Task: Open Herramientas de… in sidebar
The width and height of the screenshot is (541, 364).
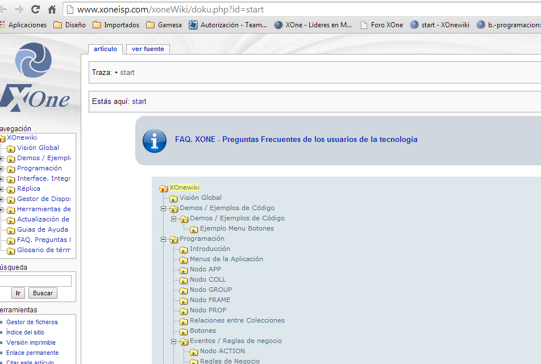Action: pyautogui.click(x=44, y=209)
